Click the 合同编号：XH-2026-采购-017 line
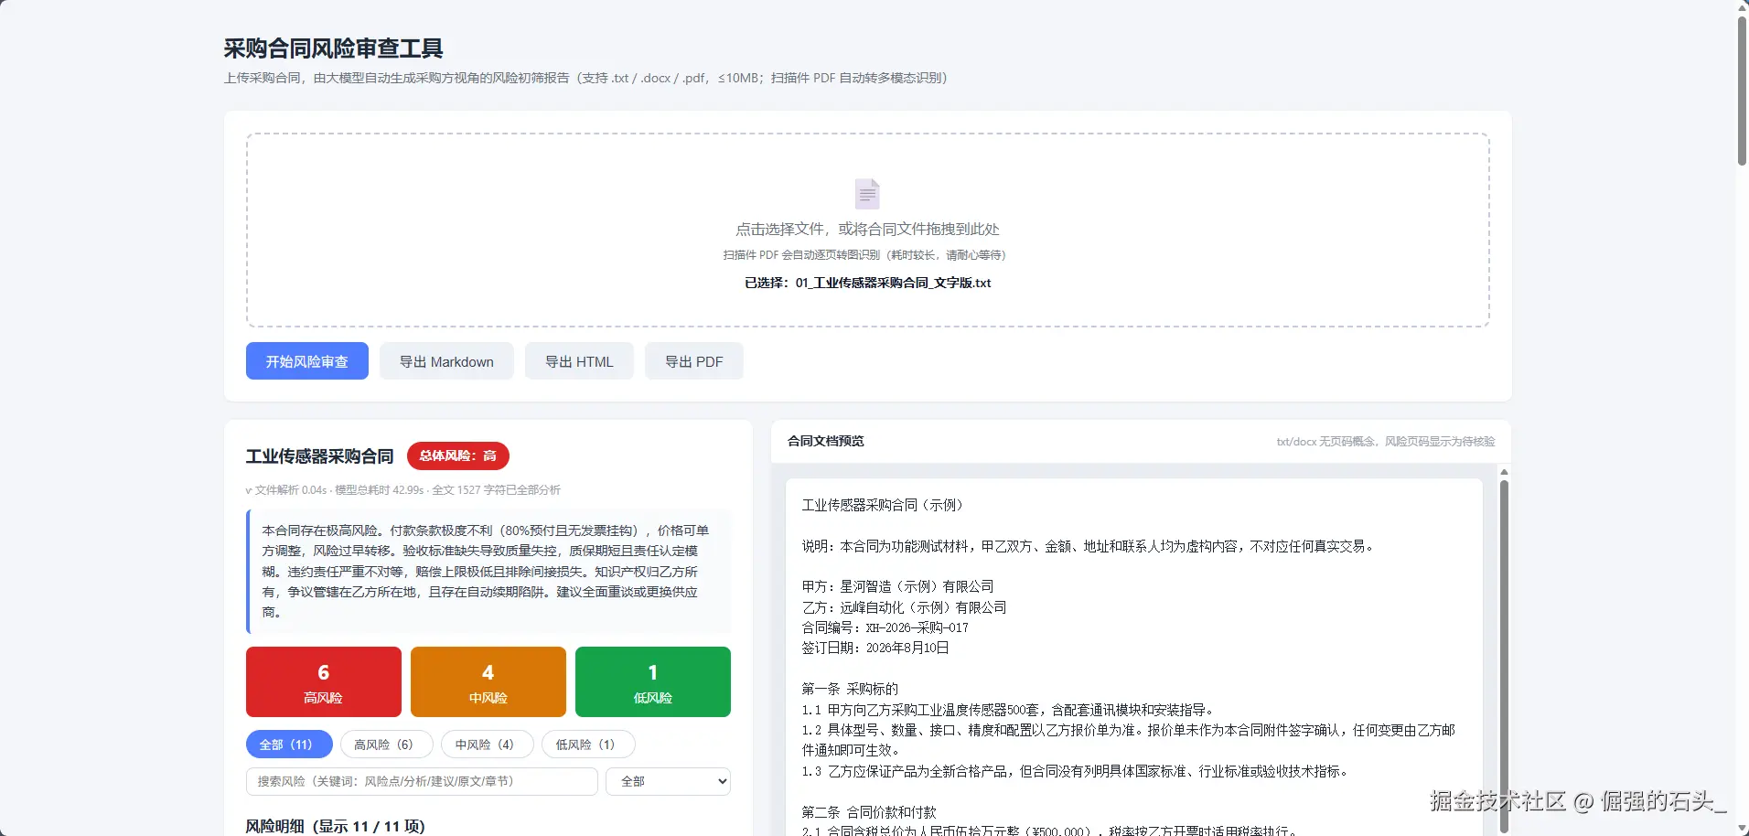 pyautogui.click(x=885, y=627)
